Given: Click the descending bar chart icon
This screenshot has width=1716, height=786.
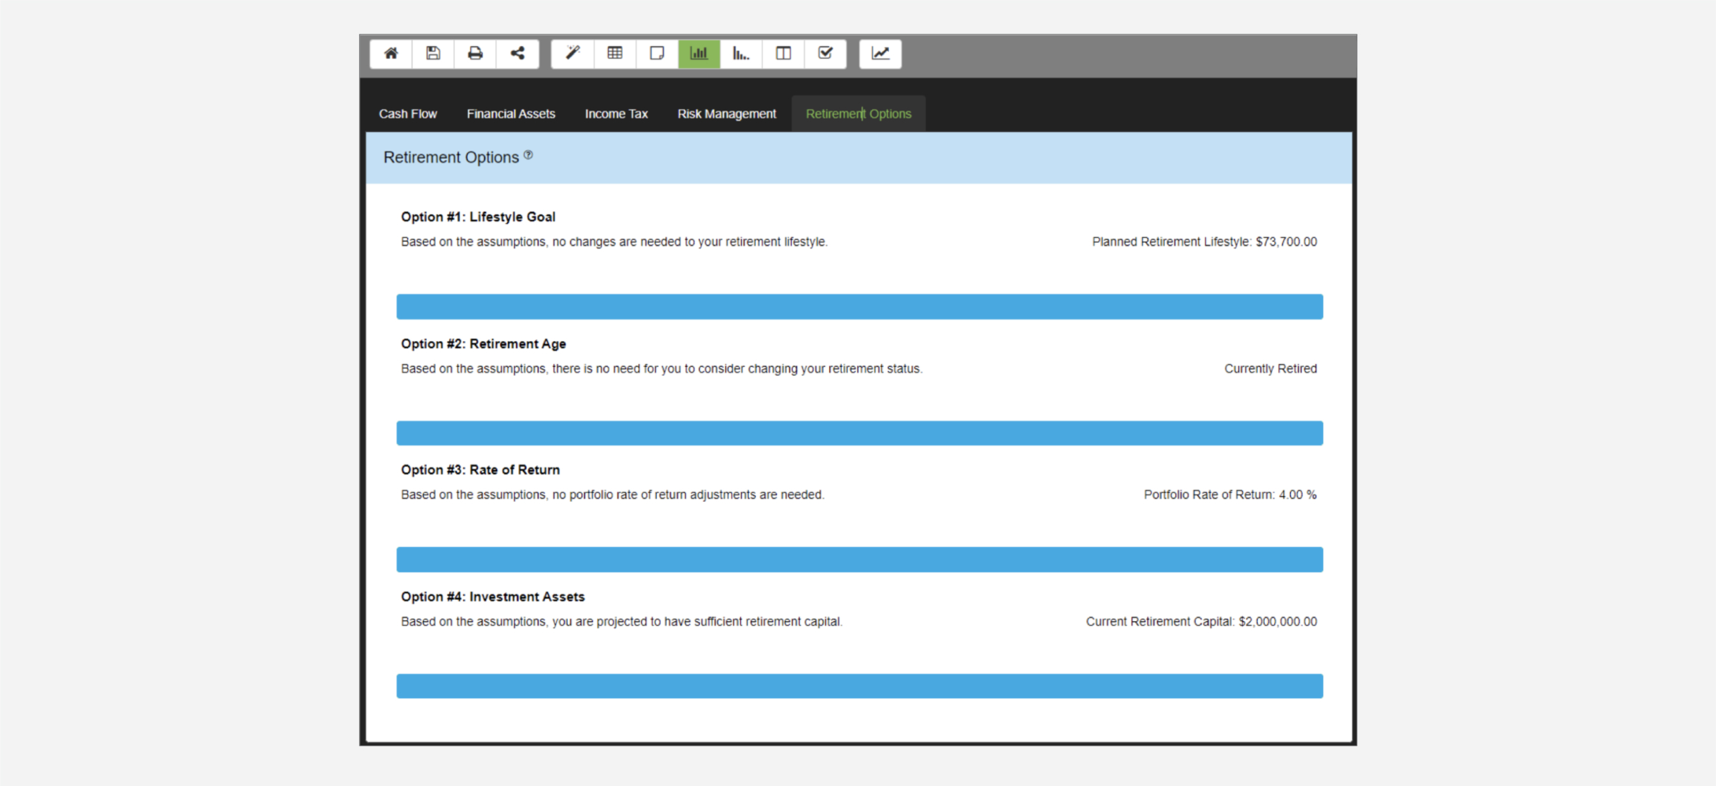Looking at the screenshot, I should pos(741,54).
